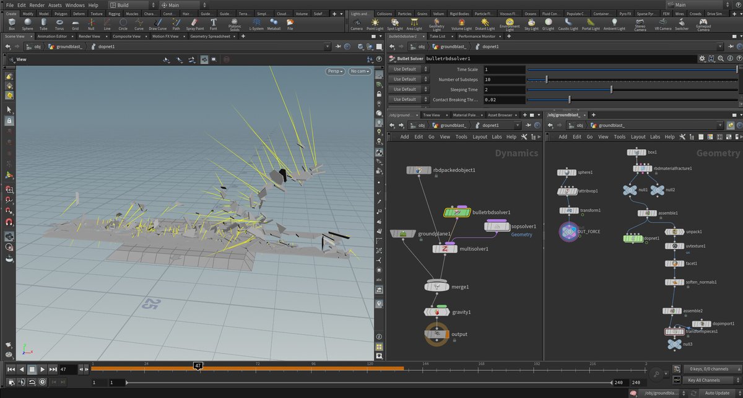Select the Box shelf tool
The width and height of the screenshot is (743, 398).
[x=12, y=24]
